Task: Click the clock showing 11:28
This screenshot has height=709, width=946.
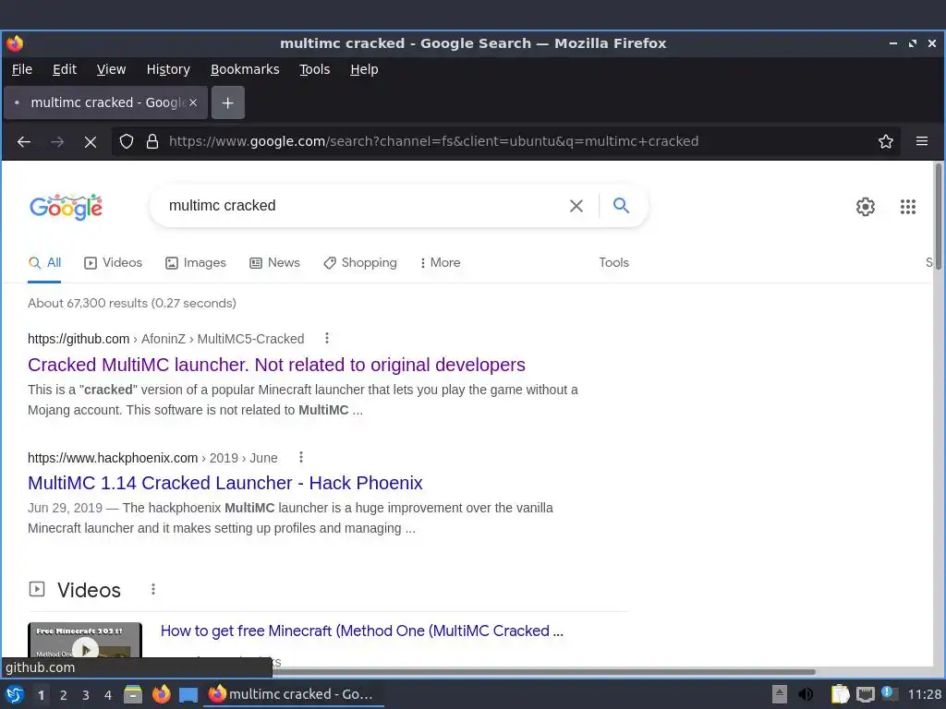Action: click(x=924, y=694)
